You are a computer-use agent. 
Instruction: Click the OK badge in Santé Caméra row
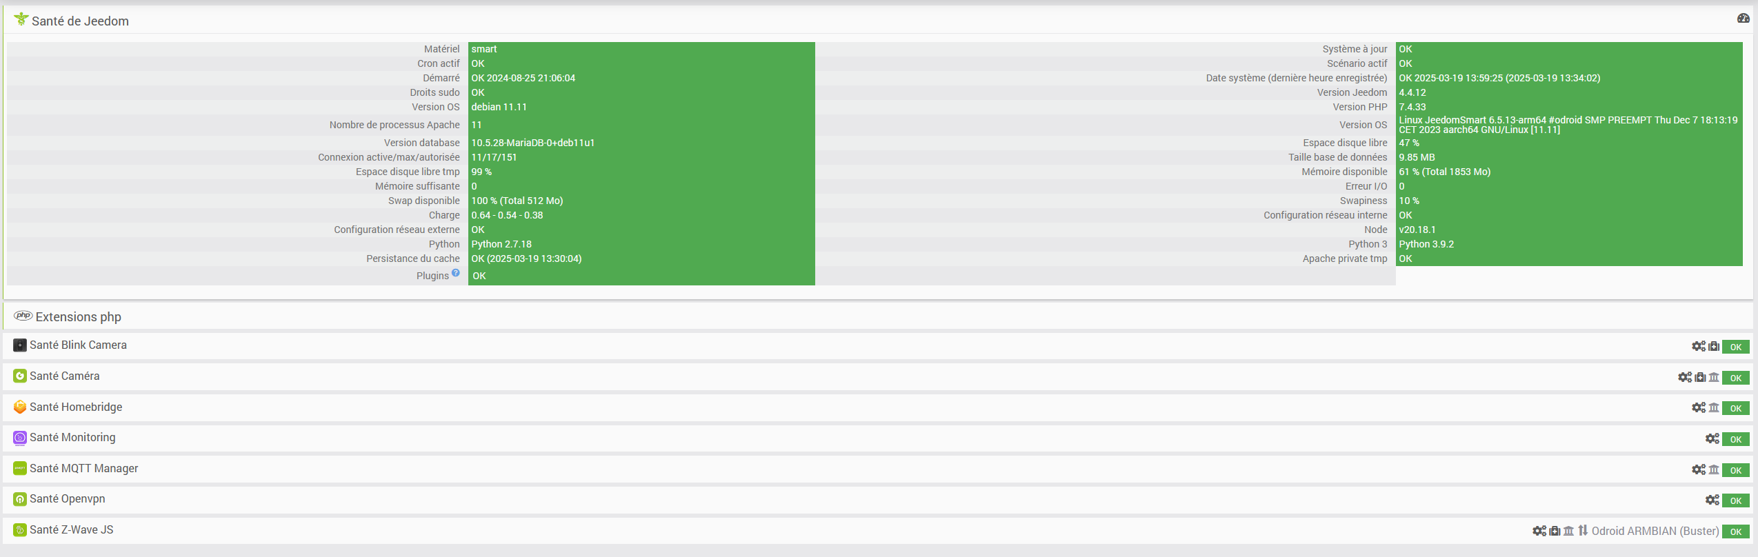click(x=1735, y=378)
